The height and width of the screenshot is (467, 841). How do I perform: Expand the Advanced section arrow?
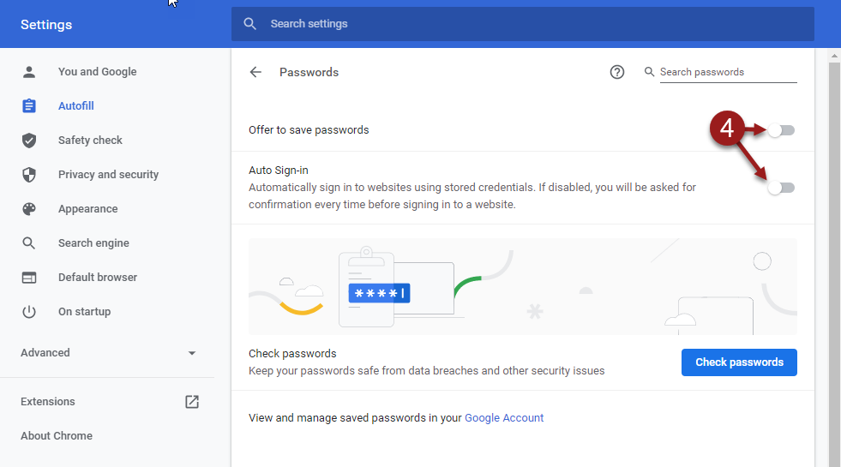(192, 353)
